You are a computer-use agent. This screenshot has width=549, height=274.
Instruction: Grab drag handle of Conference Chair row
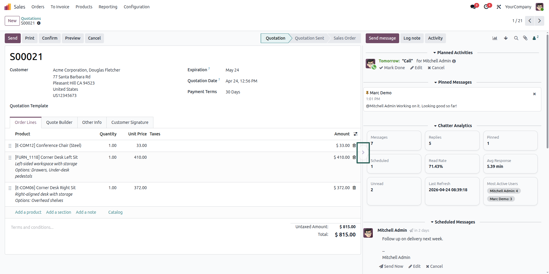(x=10, y=146)
